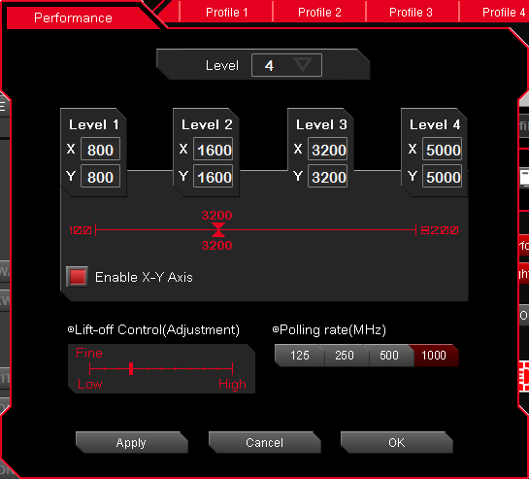The image size is (529, 479).
Task: Click Level 1 X value field
Action: point(100,150)
